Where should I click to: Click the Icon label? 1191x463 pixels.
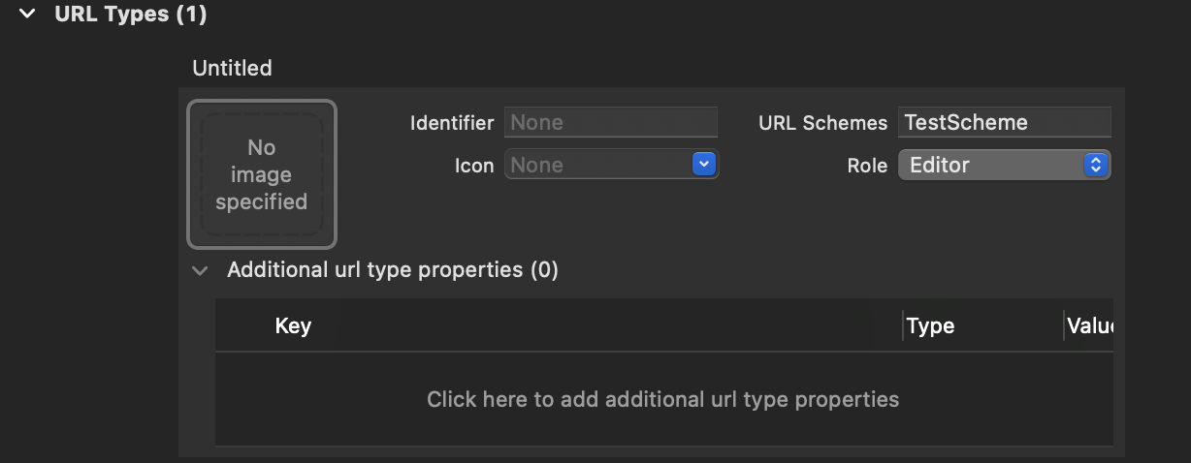(474, 166)
